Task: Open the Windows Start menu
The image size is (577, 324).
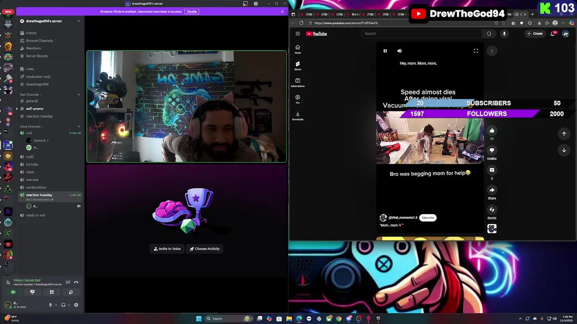Action: [x=199, y=319]
